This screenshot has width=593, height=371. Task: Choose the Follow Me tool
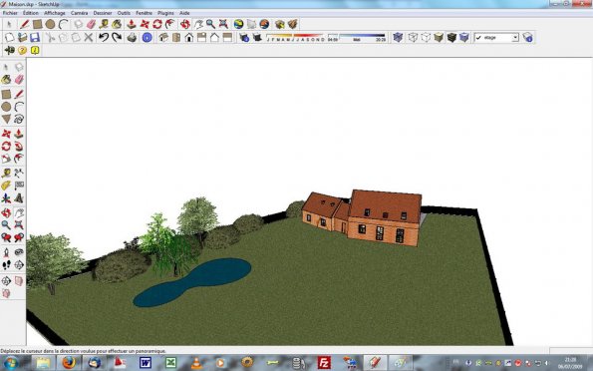point(19,147)
